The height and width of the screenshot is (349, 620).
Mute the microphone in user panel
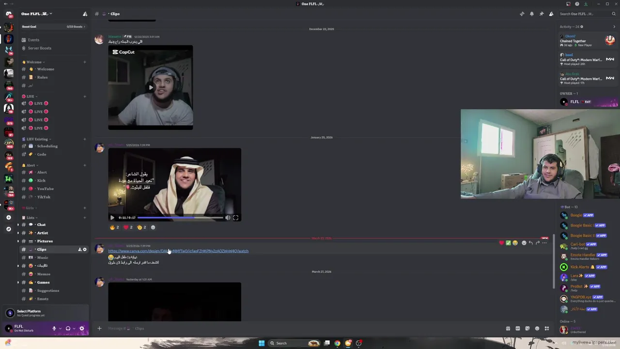(x=54, y=328)
